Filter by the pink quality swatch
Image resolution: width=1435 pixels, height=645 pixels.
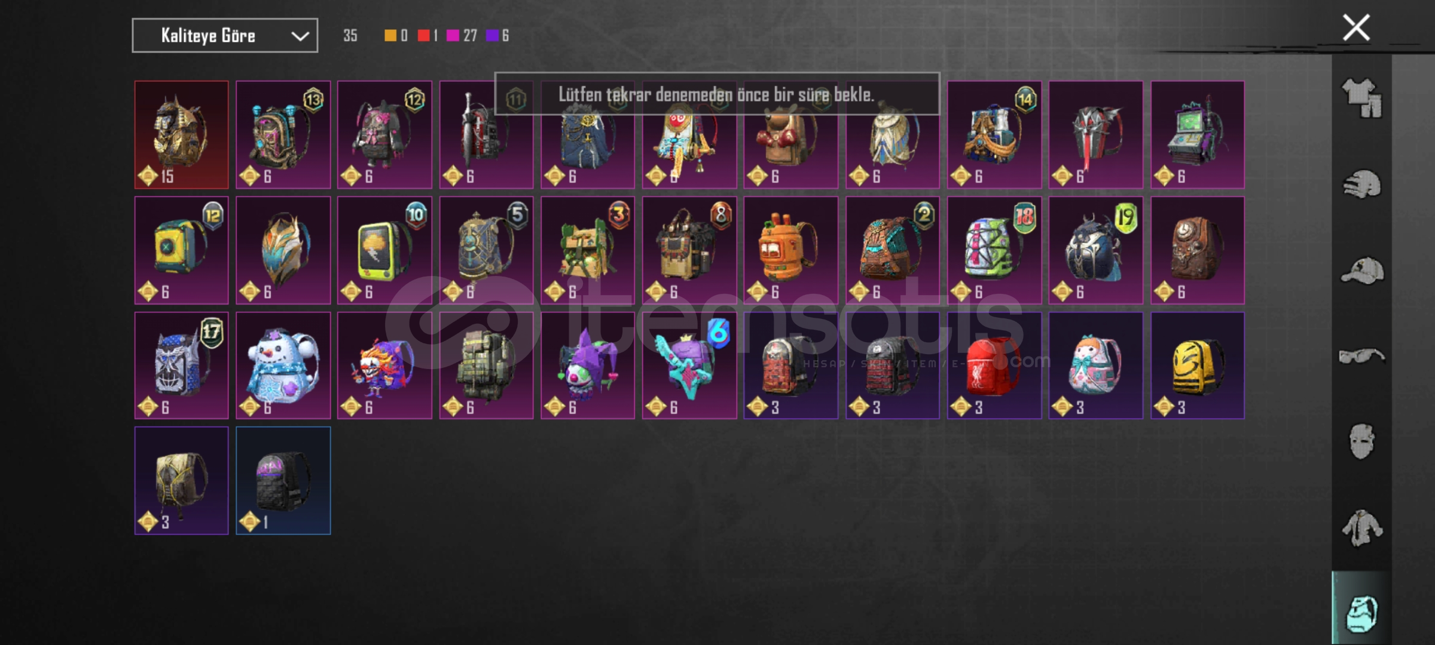click(x=453, y=36)
